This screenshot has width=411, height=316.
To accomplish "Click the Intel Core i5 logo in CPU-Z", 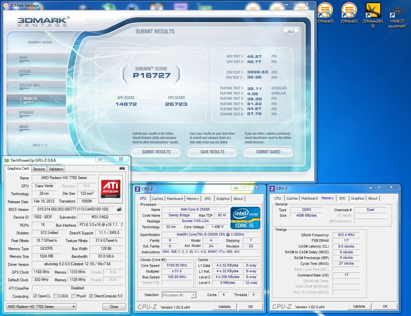I will 245,218.
